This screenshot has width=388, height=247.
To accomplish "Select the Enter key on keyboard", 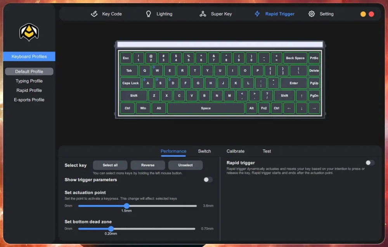I will click(x=294, y=83).
